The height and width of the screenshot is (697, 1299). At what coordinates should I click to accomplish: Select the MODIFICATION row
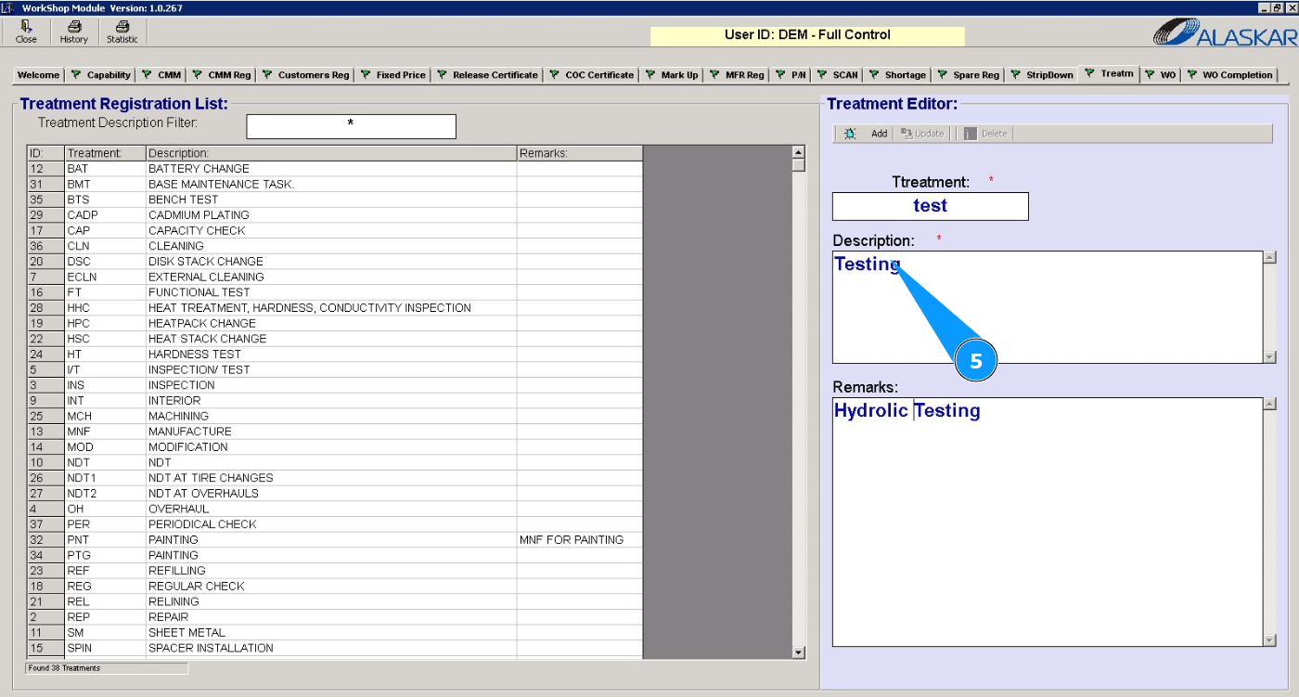[334, 447]
